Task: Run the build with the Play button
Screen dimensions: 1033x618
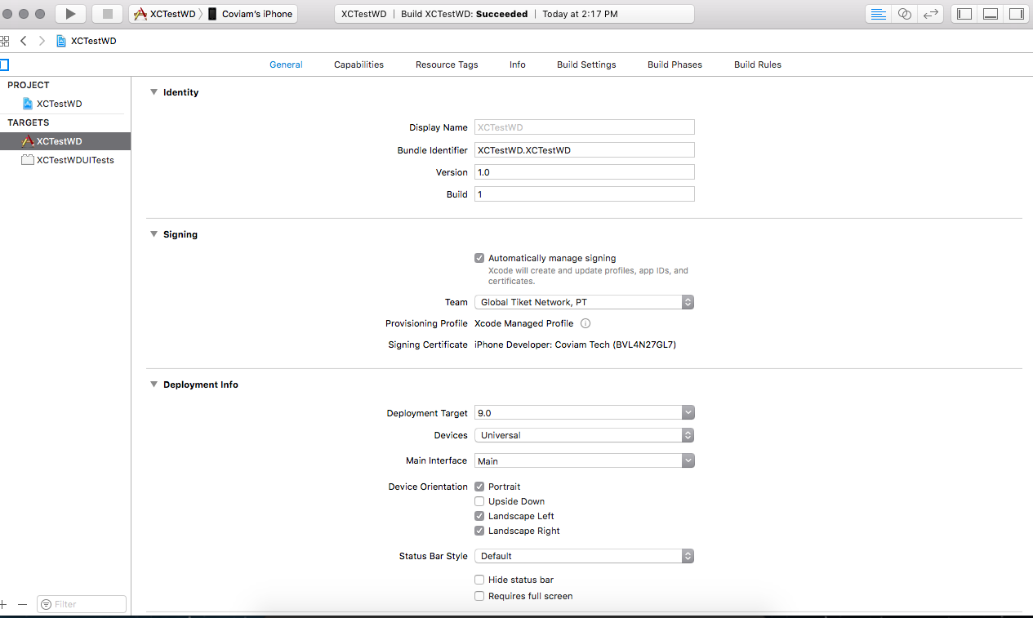Action: click(70, 14)
